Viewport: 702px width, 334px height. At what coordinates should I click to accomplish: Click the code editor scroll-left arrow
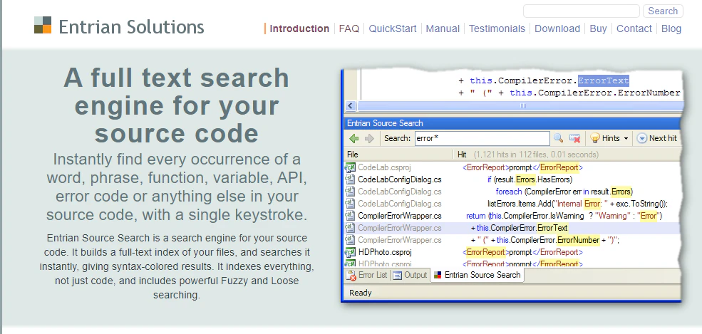click(351, 106)
